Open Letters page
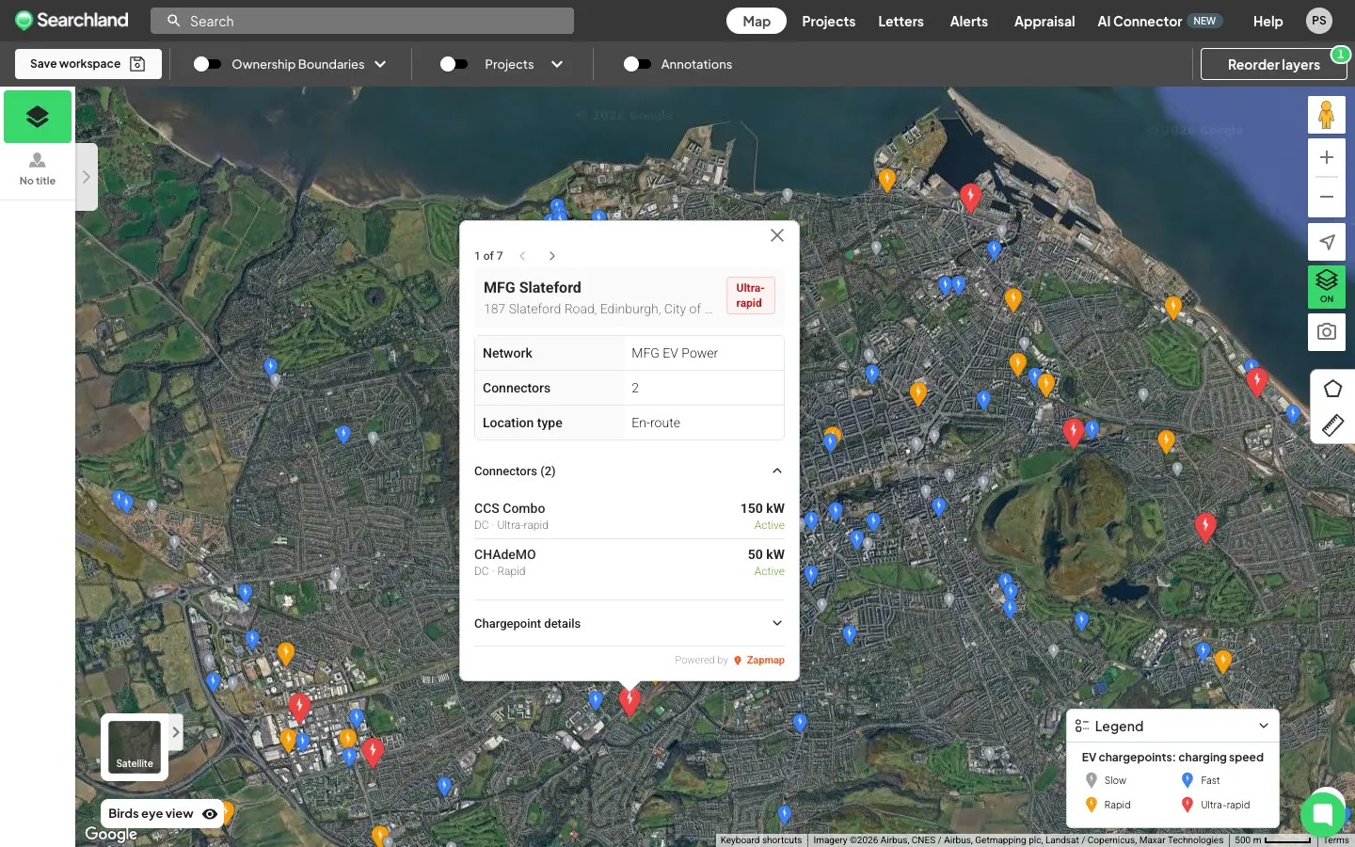The image size is (1355, 847). coord(901,21)
